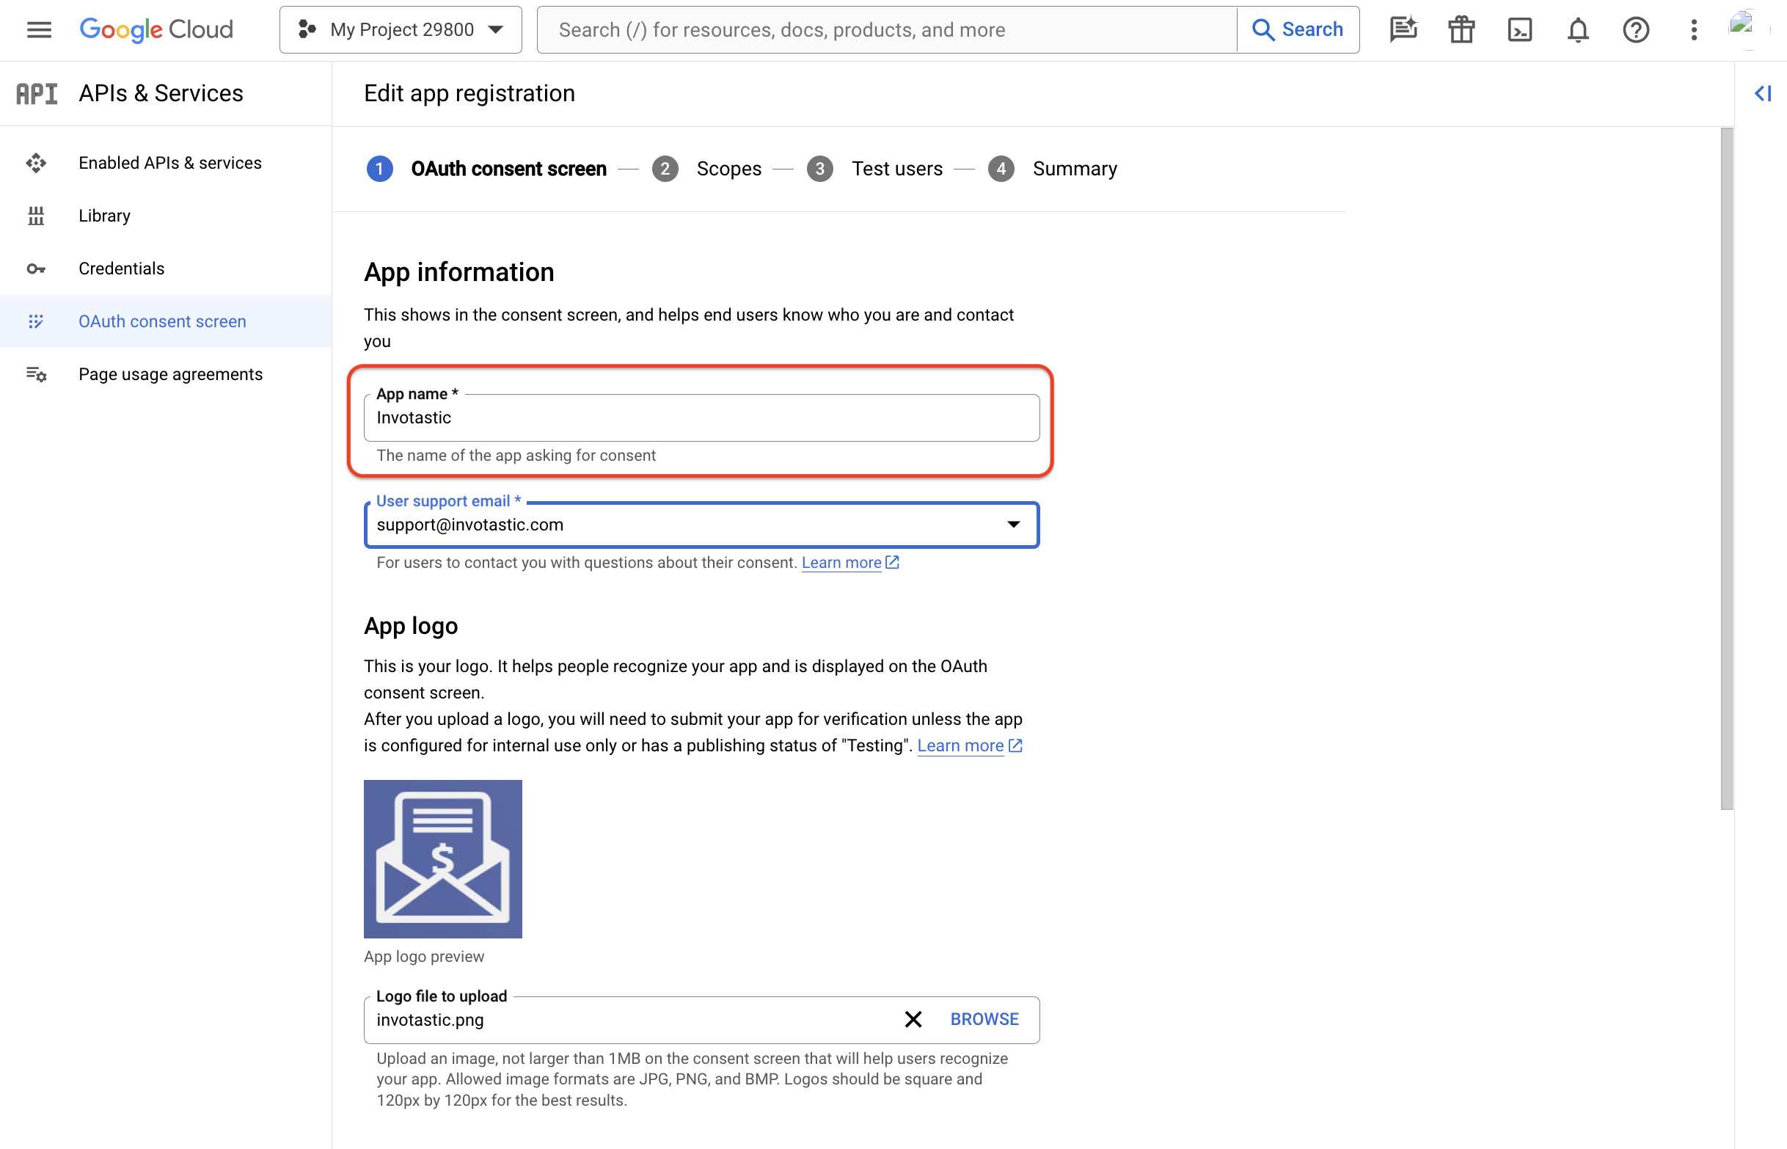Clear the invotastic.png logo file
The width and height of the screenshot is (1787, 1149).
point(913,1019)
